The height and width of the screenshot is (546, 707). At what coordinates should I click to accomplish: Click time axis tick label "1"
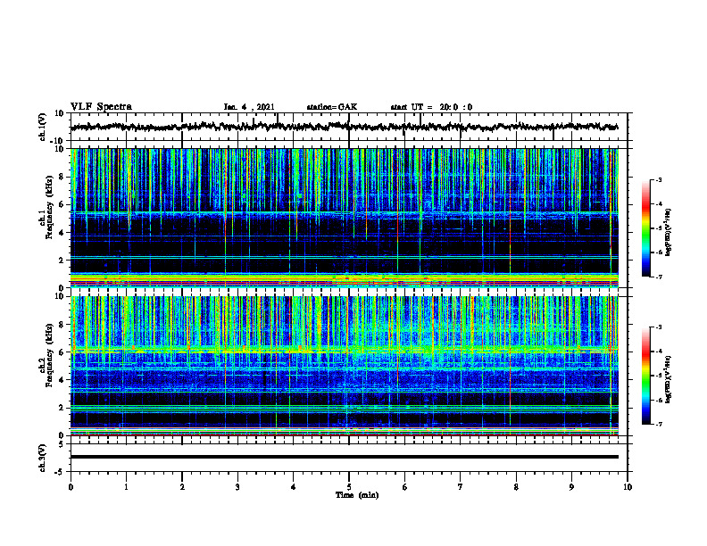tap(126, 487)
